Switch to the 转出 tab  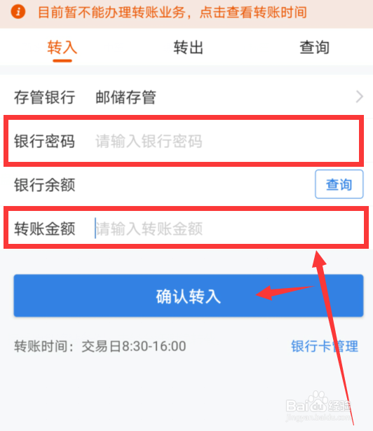[x=188, y=47]
